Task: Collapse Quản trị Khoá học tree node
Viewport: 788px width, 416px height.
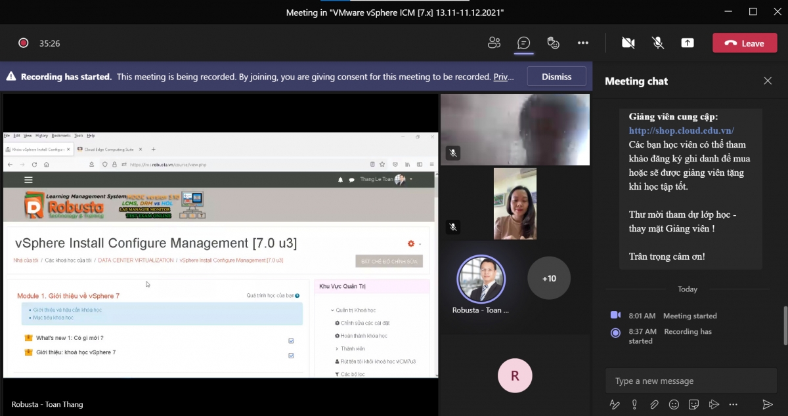Action: click(332, 310)
